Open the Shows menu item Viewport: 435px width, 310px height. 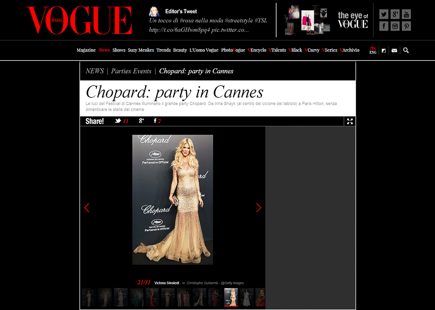[x=119, y=50]
